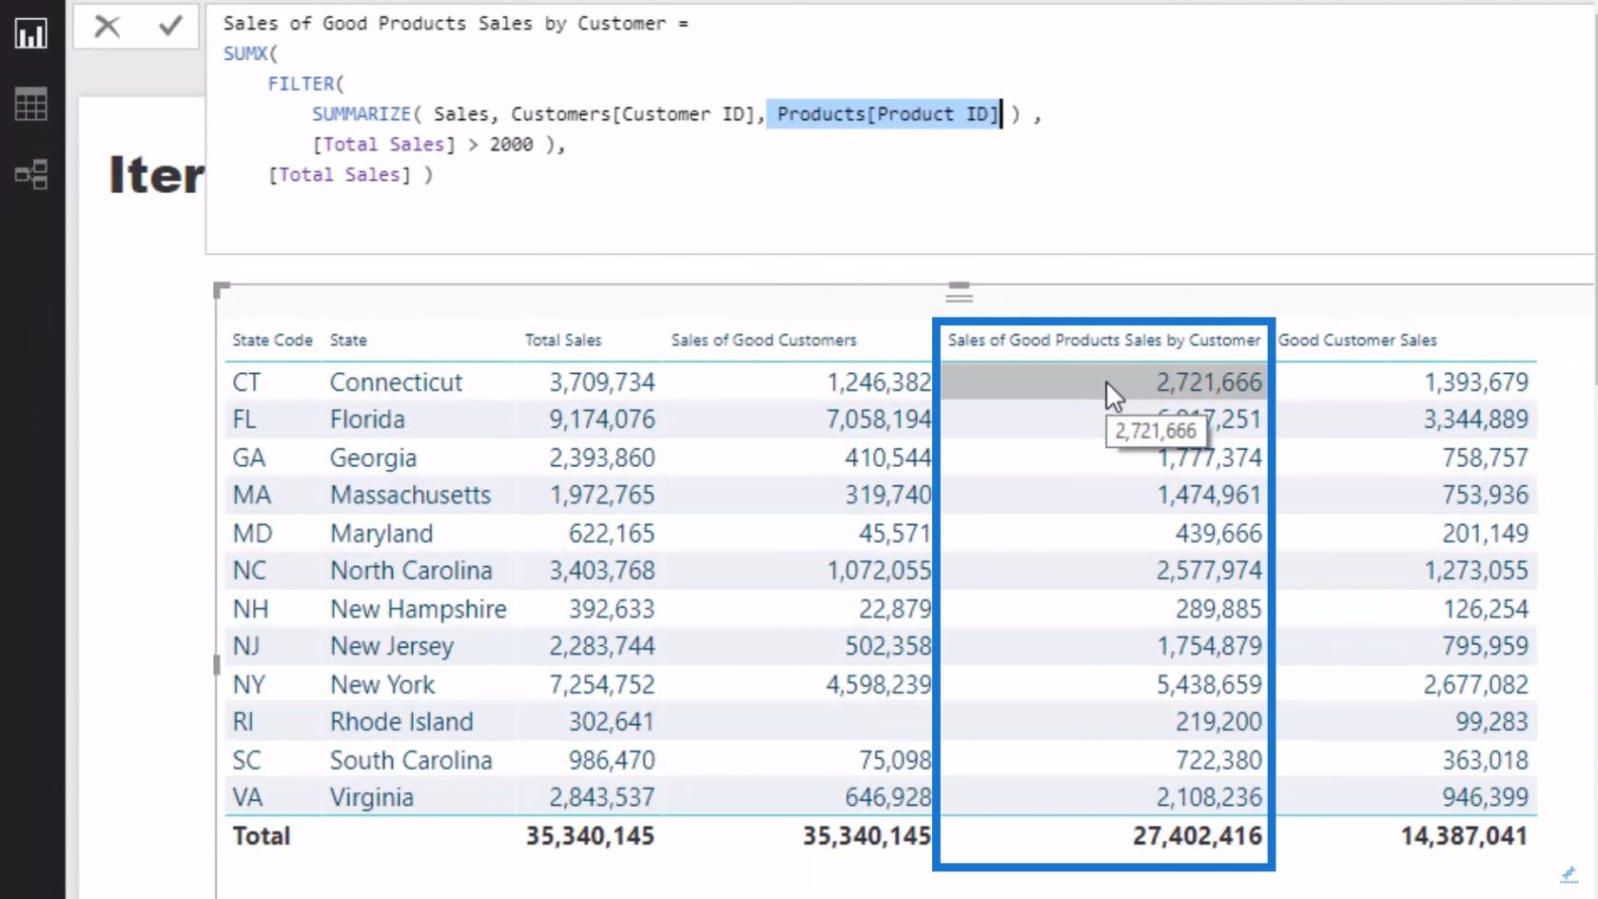This screenshot has height=899, width=1598.
Task: Click the State column header
Action: click(348, 340)
